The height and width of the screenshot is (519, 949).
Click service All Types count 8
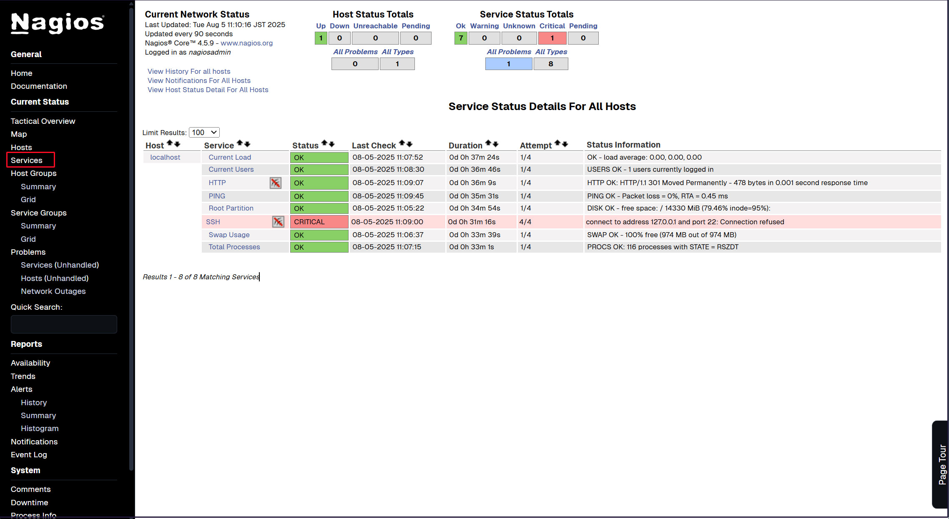click(551, 64)
